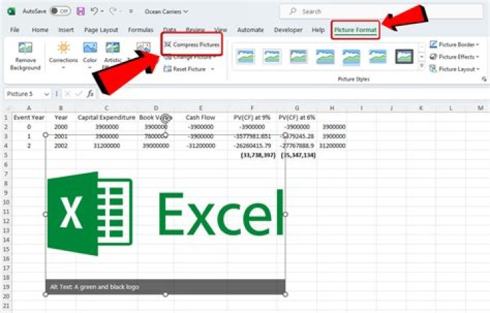The image size is (490, 313).
Task: Apply the third picture style thumbnail
Action: click(x=299, y=56)
